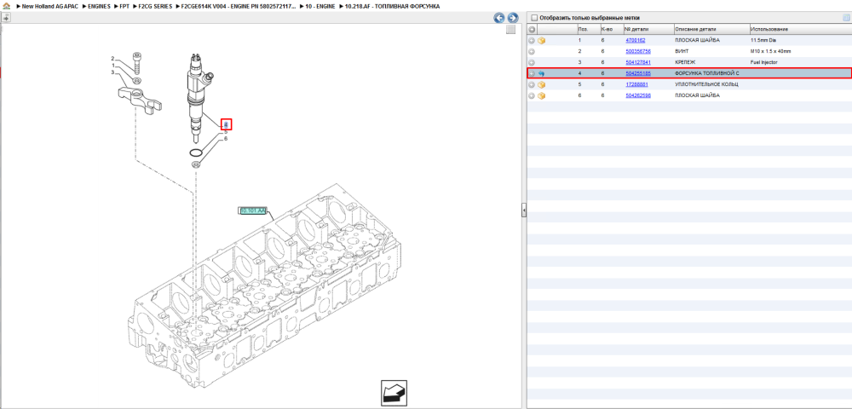Click the package icon in the 17288881 row
Image resolution: width=852 pixels, height=409 pixels.
point(542,84)
